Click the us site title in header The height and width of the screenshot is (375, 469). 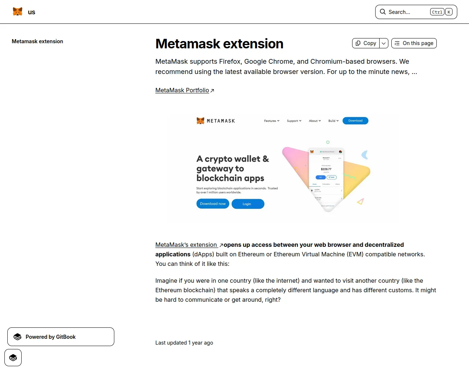(32, 12)
